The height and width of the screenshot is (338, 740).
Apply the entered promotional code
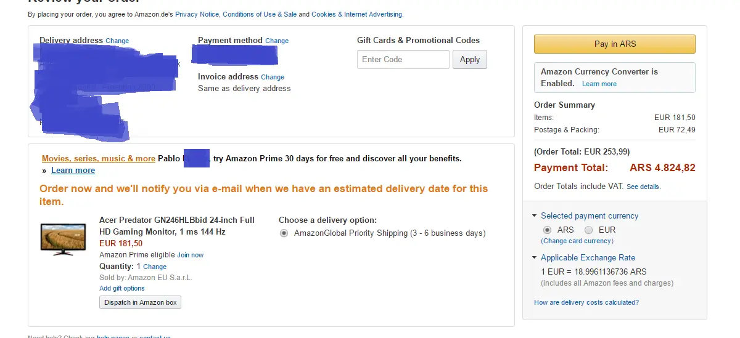tap(469, 60)
